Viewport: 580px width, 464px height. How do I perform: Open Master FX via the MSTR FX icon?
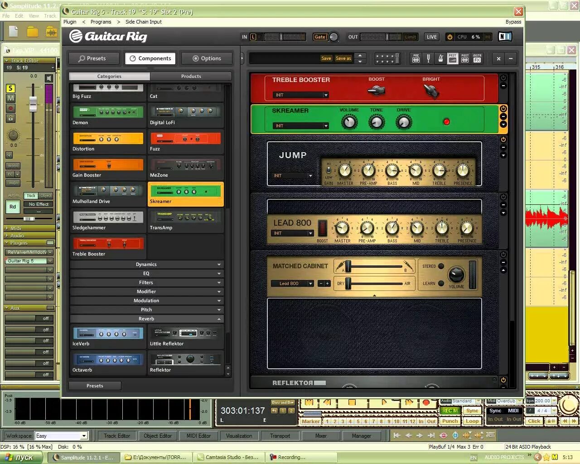pyautogui.click(x=477, y=58)
